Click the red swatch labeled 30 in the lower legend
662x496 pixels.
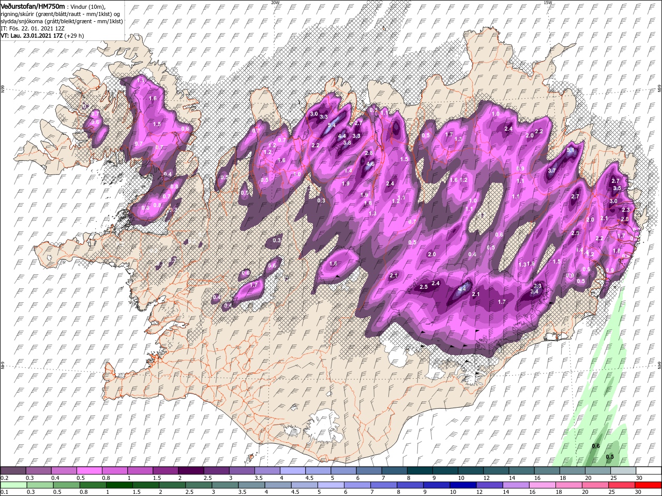pos(648,485)
